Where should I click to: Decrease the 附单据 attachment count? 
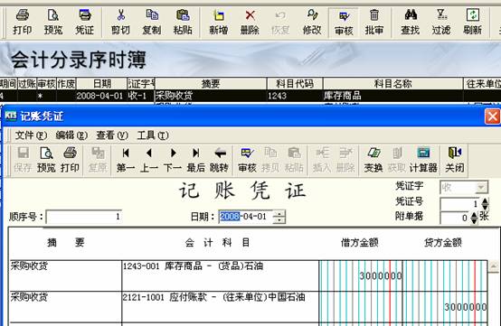(474, 220)
